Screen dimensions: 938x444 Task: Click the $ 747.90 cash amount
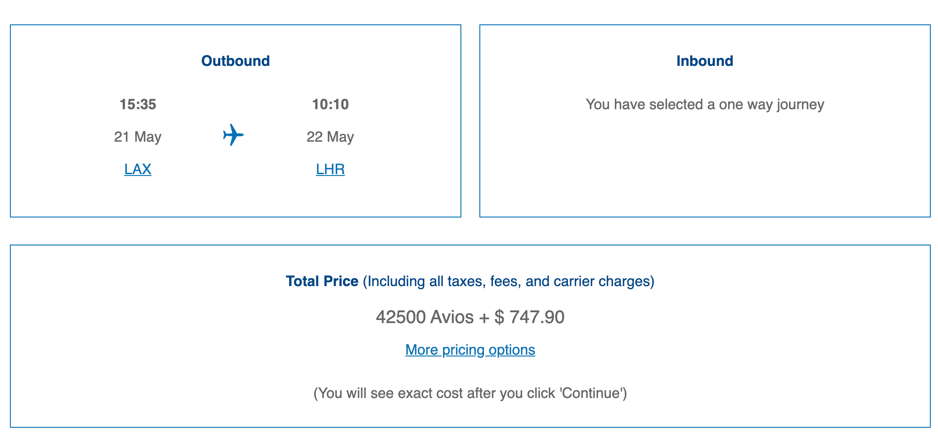pyautogui.click(x=529, y=317)
